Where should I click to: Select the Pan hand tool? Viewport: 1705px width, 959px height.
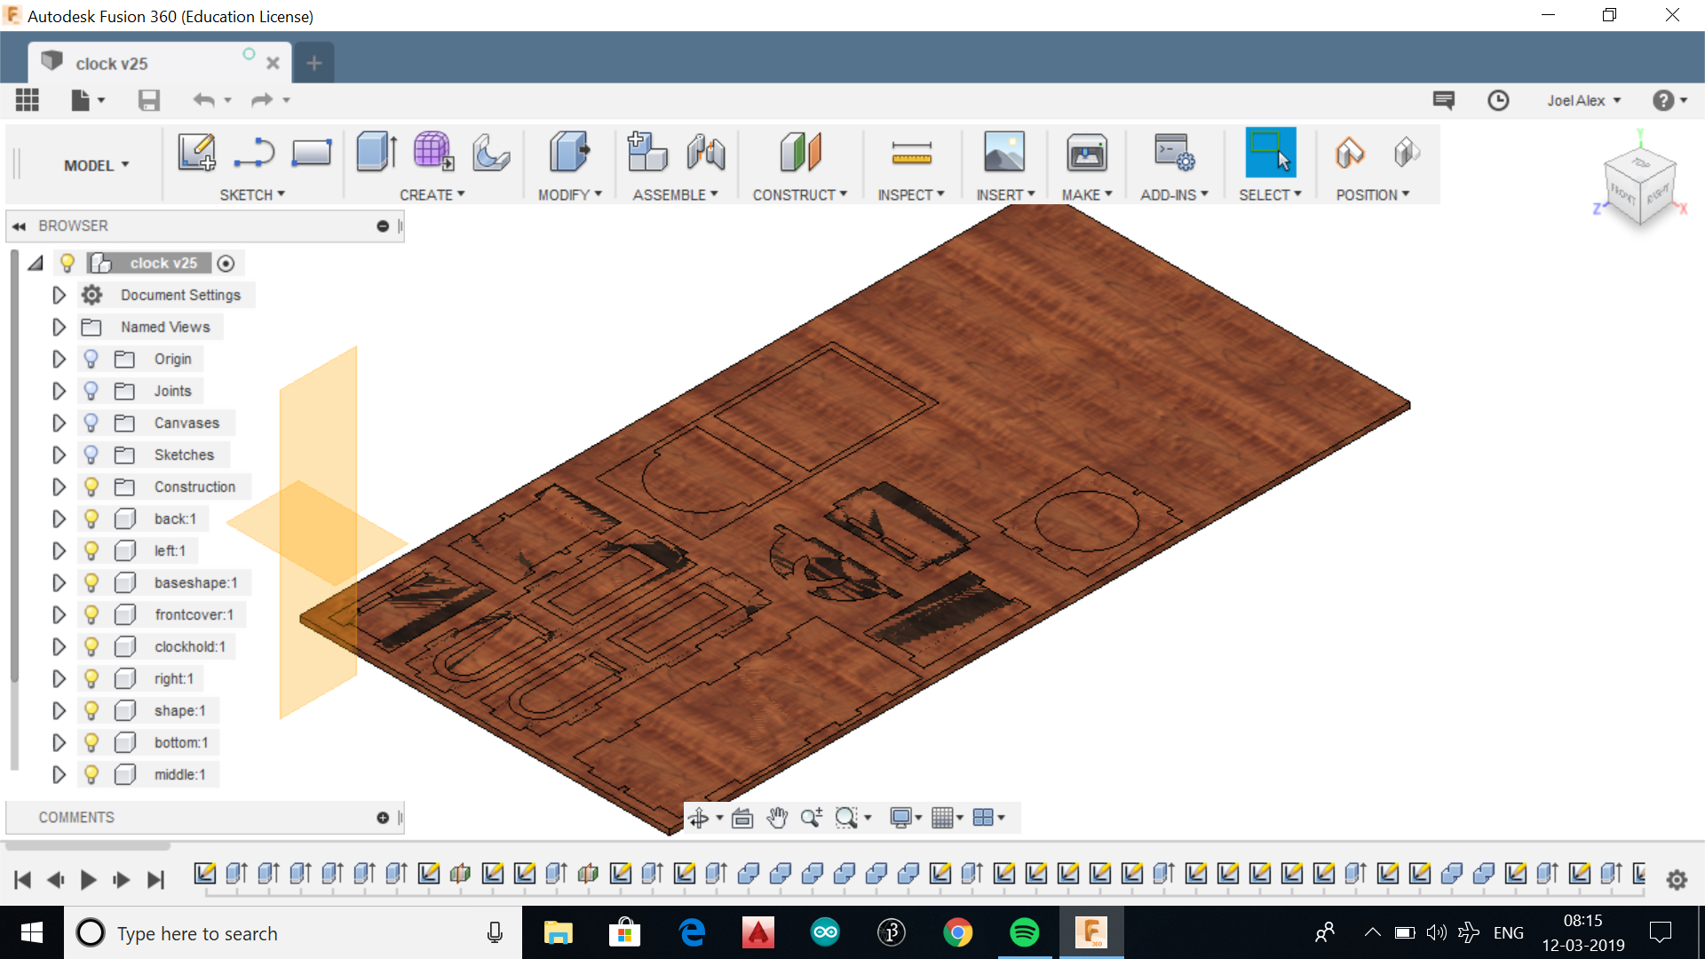click(777, 818)
